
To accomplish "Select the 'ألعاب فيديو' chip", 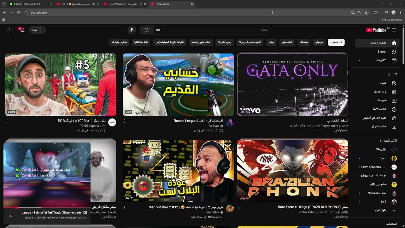I will 287,42.
